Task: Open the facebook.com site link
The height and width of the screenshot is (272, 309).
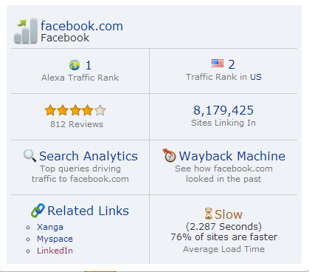Action: coord(82,26)
